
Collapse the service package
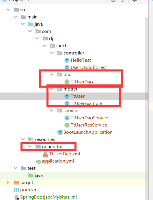pos(52,110)
